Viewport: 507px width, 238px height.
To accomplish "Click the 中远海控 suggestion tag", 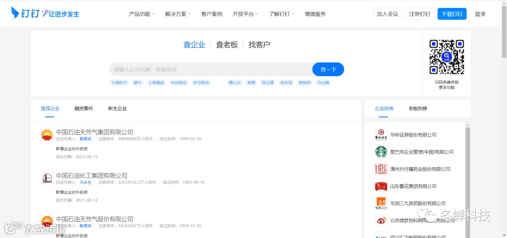I will click(178, 82).
